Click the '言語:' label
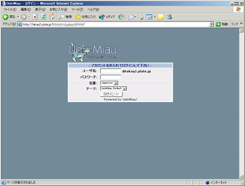This screenshot has width=245, height=186. click(93, 83)
